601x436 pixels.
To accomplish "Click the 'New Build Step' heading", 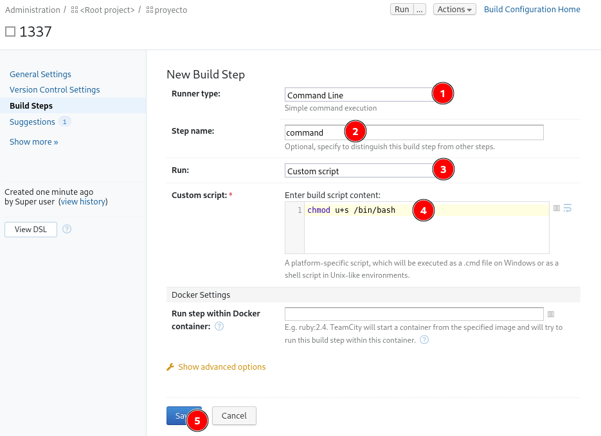I will coord(206,75).
